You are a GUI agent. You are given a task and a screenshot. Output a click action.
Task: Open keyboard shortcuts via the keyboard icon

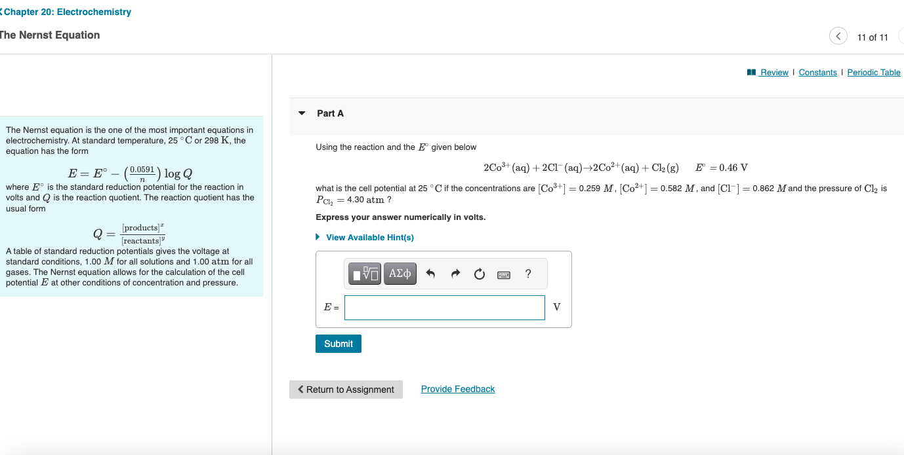(503, 274)
